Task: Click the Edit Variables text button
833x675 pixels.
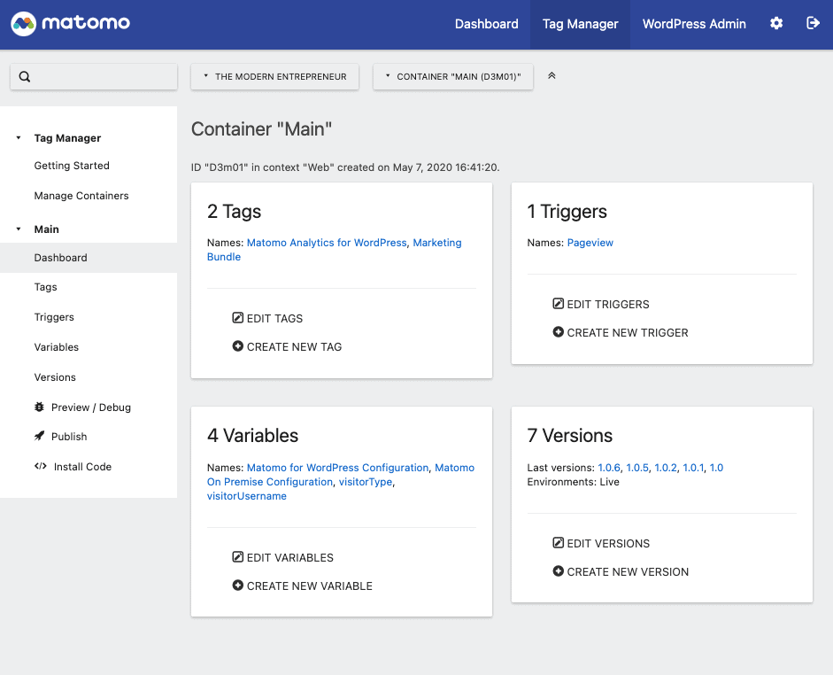Action: (x=290, y=557)
